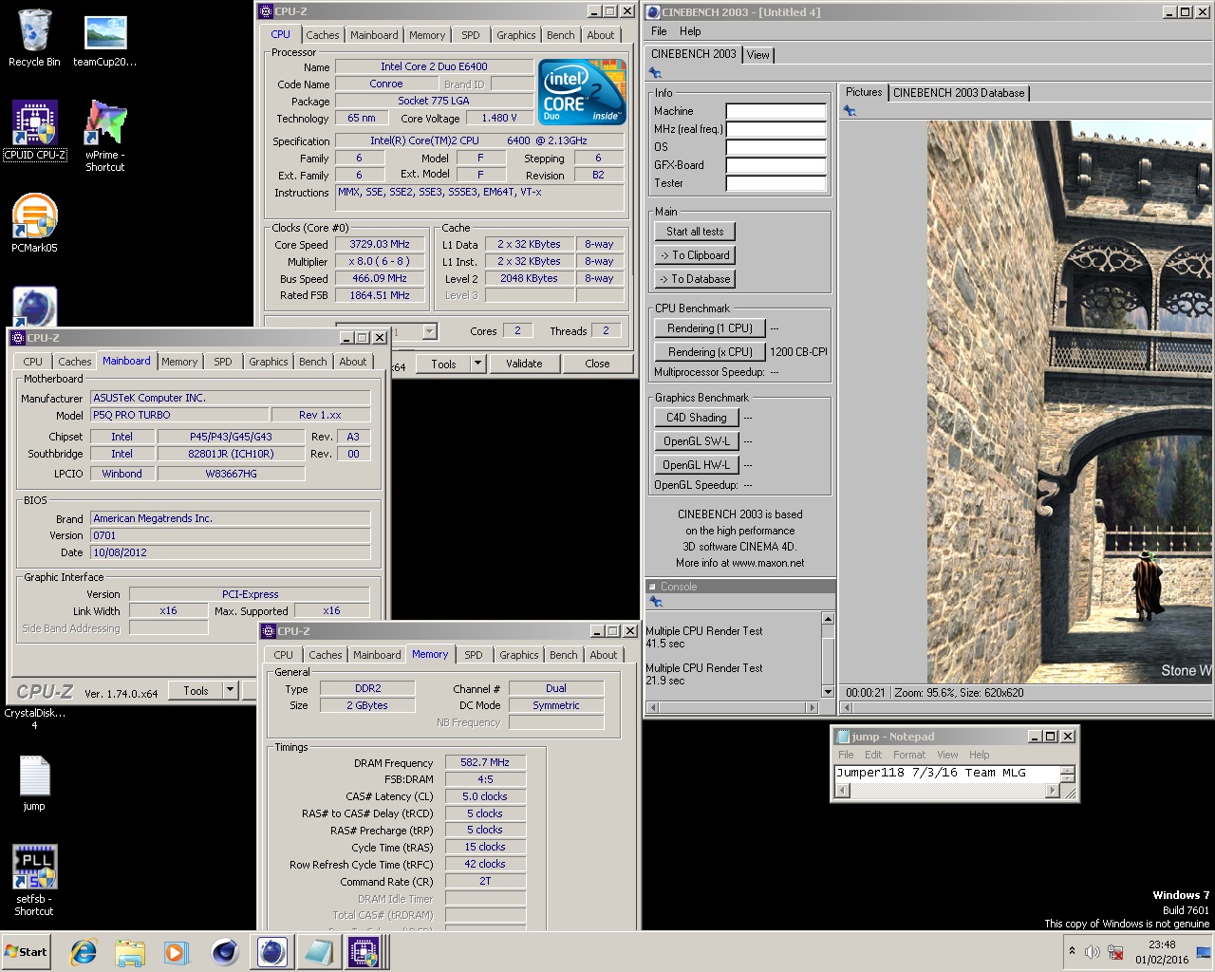
Task: Switch to the Notepad taskbar icon
Action: [x=318, y=952]
